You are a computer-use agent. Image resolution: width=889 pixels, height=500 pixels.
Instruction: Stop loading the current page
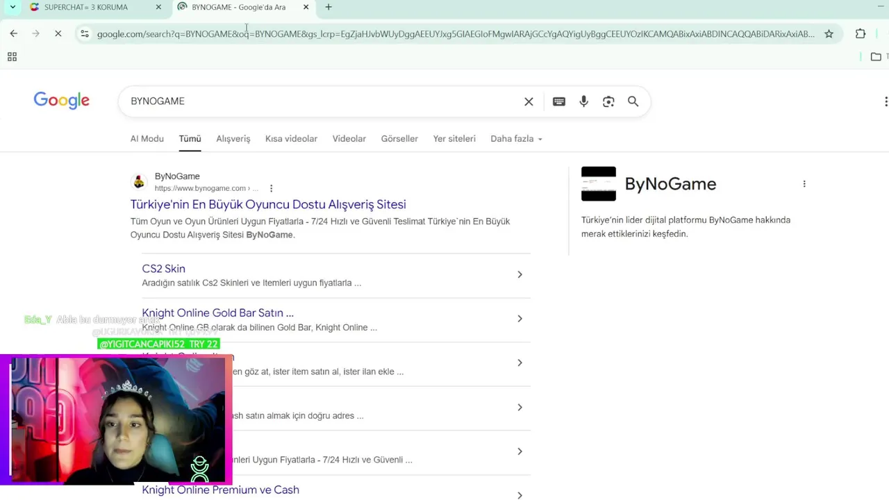point(58,33)
